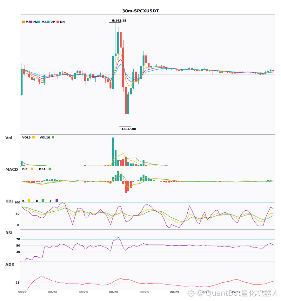The image size is (281, 301).
Task: Click the KDJ axis value 50
Action: point(18,214)
